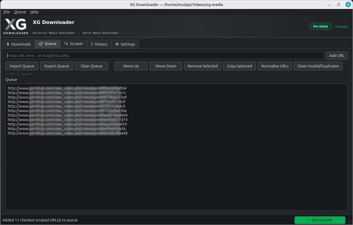Open the File menu

7,12
